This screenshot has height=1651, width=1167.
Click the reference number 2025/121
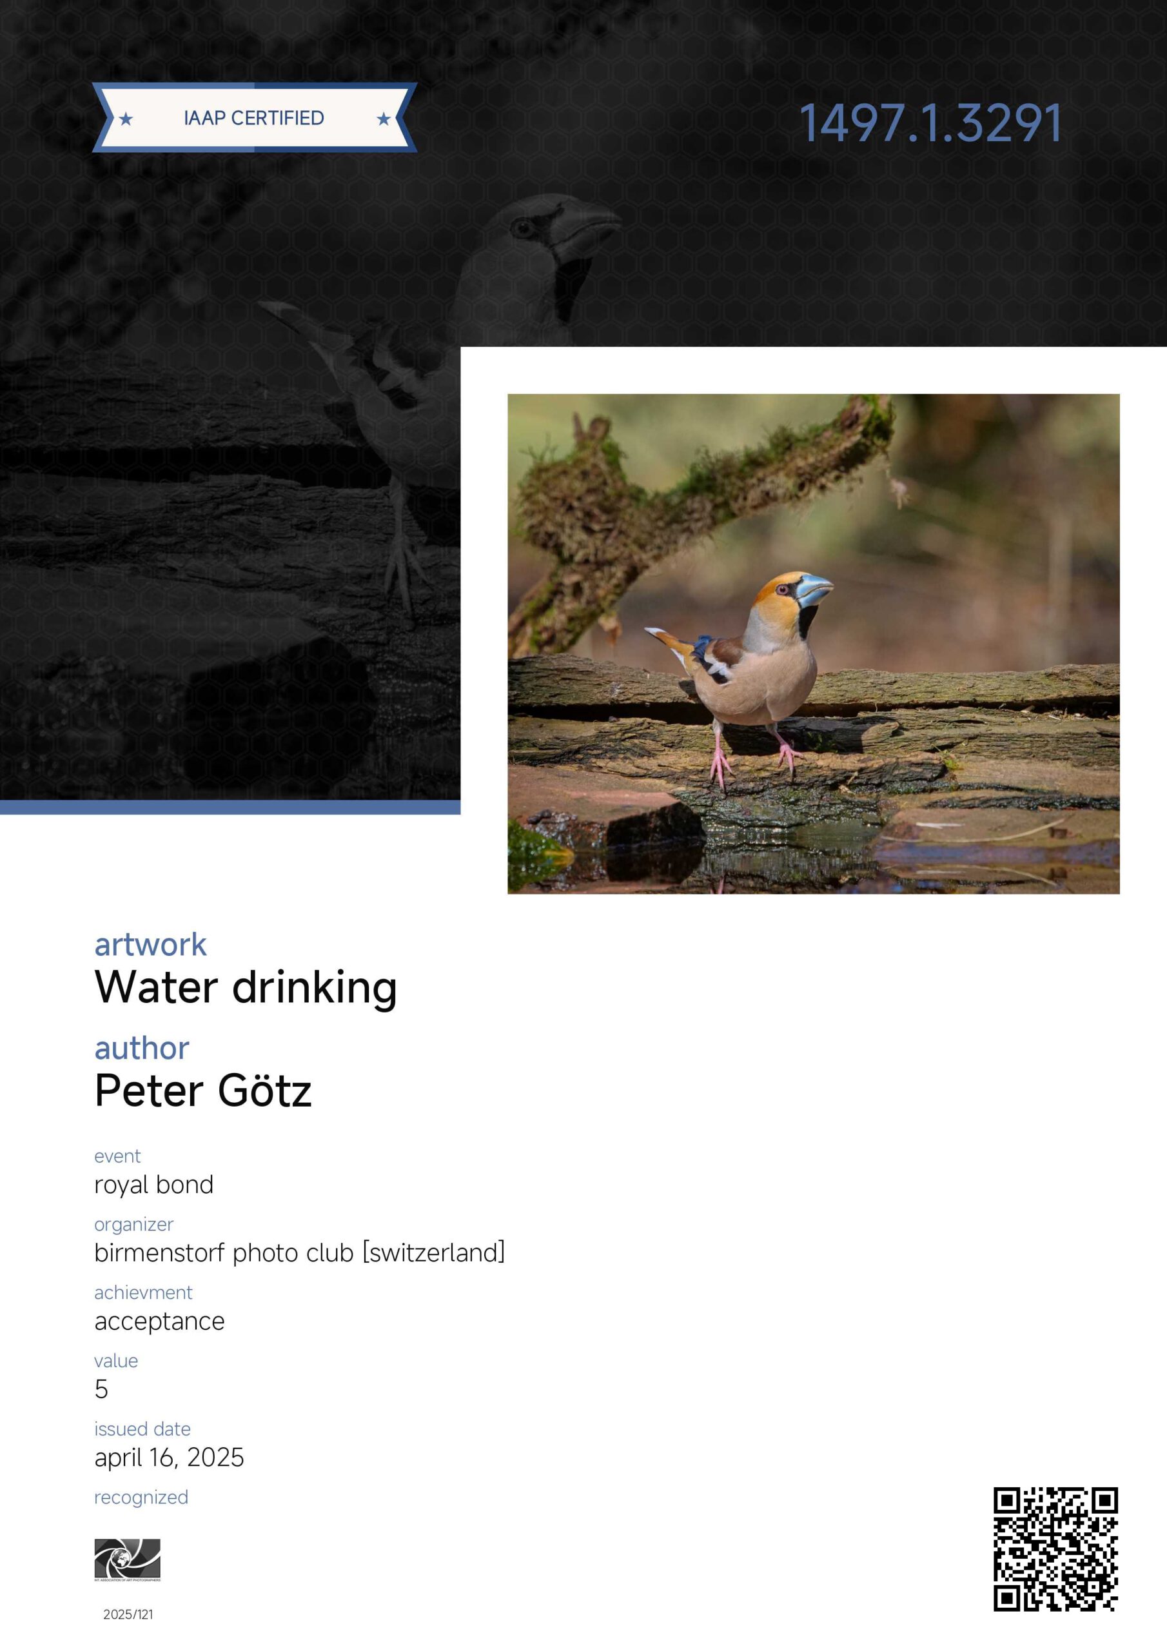pyautogui.click(x=128, y=1614)
